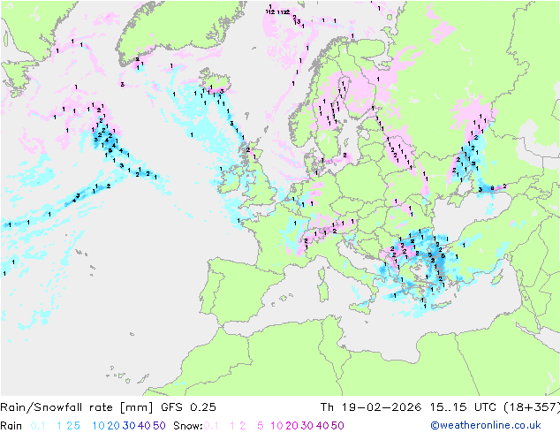The image size is (560, 433).
Task: Open the weatheronline.co.uk link
Action: [x=486, y=426]
